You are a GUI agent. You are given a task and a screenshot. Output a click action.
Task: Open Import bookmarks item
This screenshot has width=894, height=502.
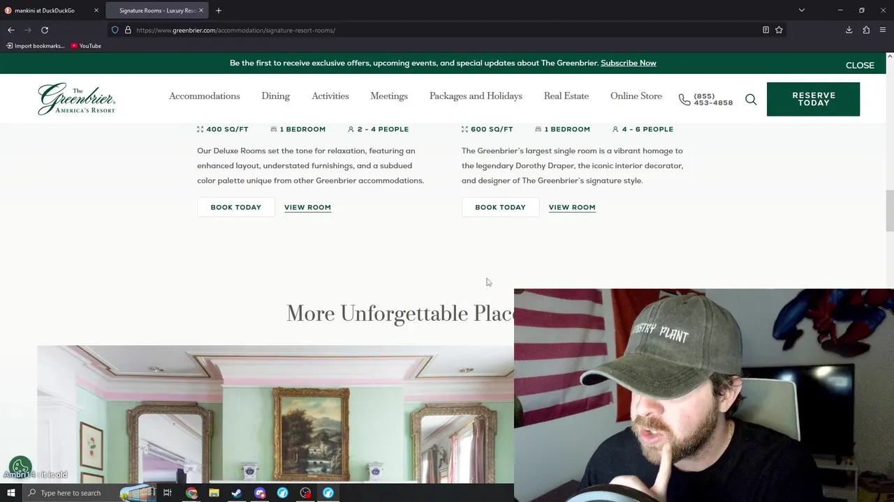click(35, 46)
